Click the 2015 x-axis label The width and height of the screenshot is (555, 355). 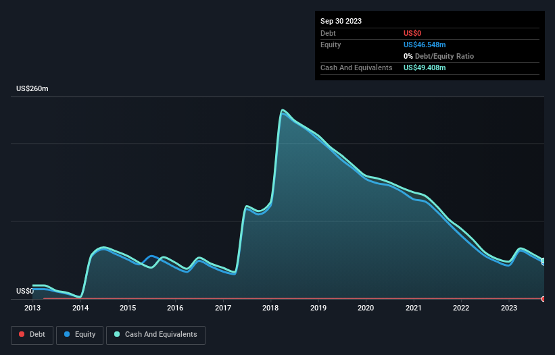pyautogui.click(x=128, y=308)
